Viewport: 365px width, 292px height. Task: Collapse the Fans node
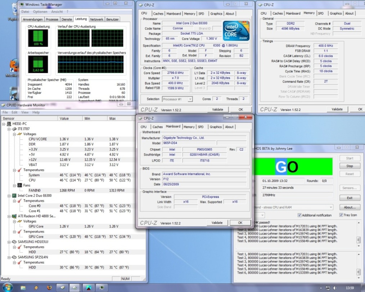[x=14, y=185]
